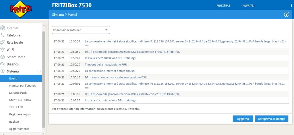This screenshot has height=135, width=294.
Task: Click the Wi-Fi signal icon
Action: (x=3, y=49)
